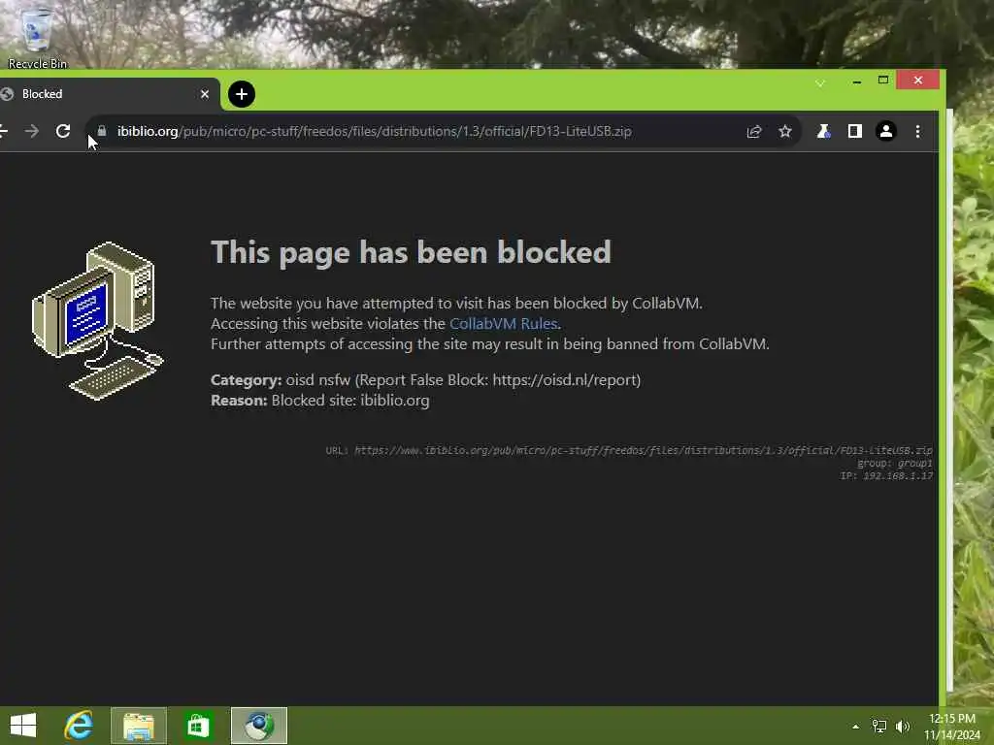994x745 pixels.
Task: Click the 'group: group1' text
Action: pos(894,463)
